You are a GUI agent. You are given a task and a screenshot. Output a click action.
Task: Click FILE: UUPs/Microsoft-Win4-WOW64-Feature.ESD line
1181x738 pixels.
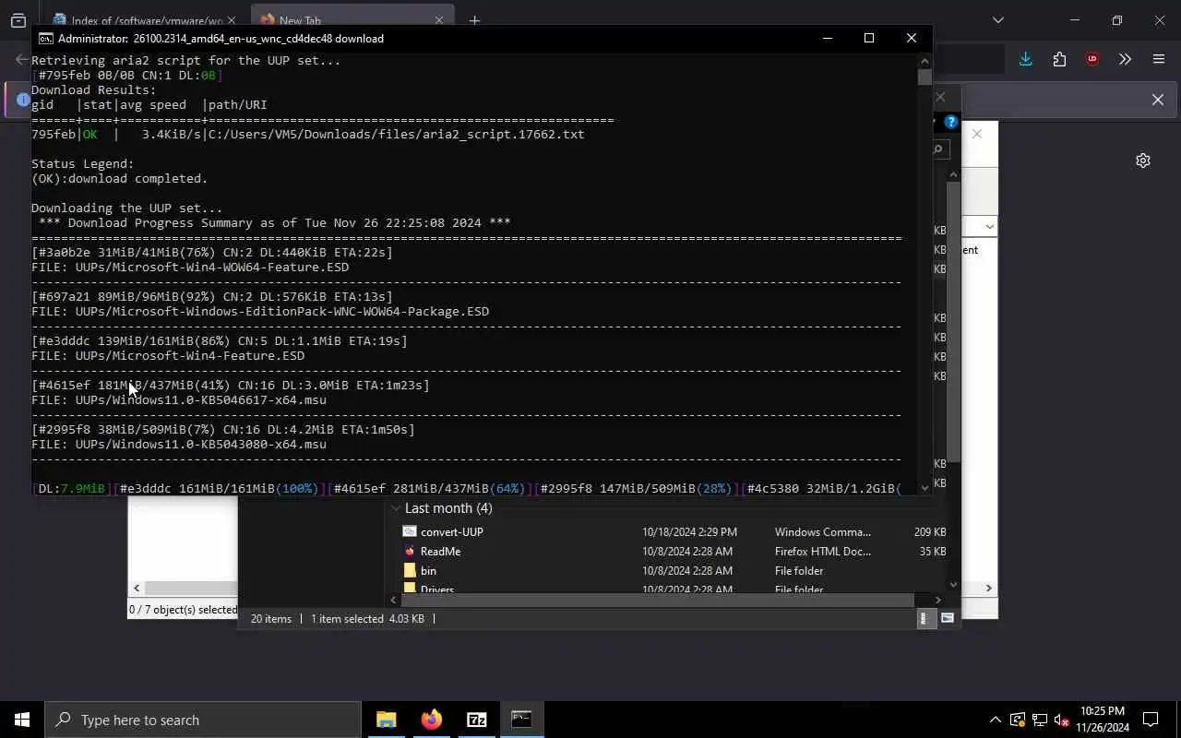coord(190,267)
